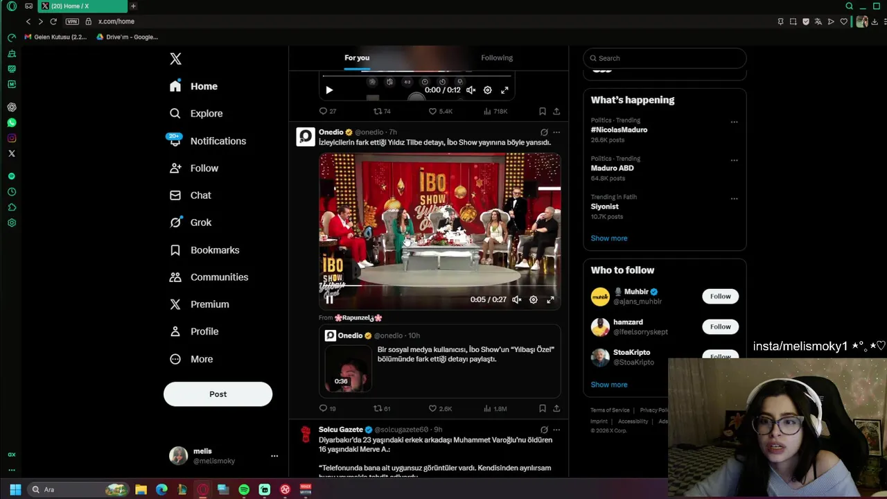887x499 pixels.
Task: Take a snapshot with the toolbar capture icon
Action: click(793, 21)
